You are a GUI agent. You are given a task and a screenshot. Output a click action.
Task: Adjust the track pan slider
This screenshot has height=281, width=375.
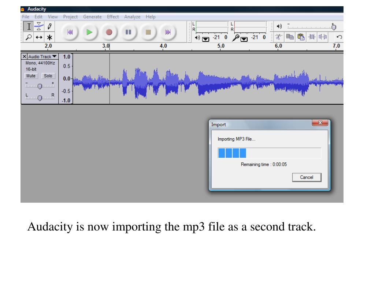pos(40,97)
